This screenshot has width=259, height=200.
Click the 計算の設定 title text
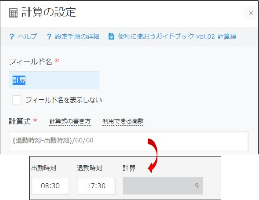pyautogui.click(x=49, y=12)
